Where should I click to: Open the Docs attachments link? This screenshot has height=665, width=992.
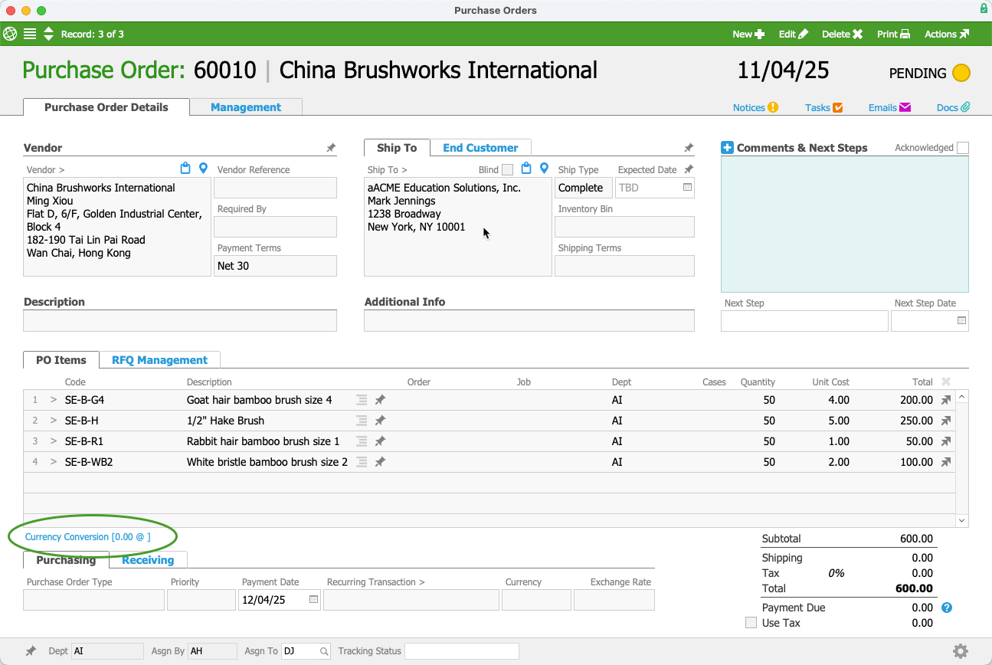tap(954, 107)
